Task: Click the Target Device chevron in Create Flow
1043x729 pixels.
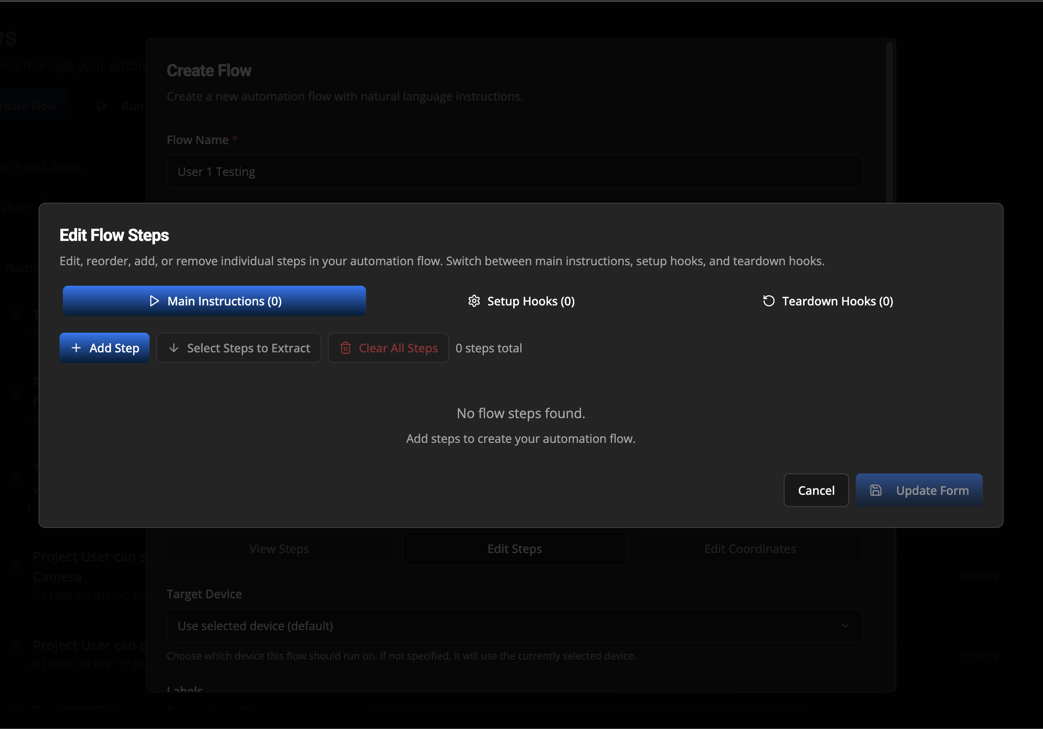Action: (845, 626)
